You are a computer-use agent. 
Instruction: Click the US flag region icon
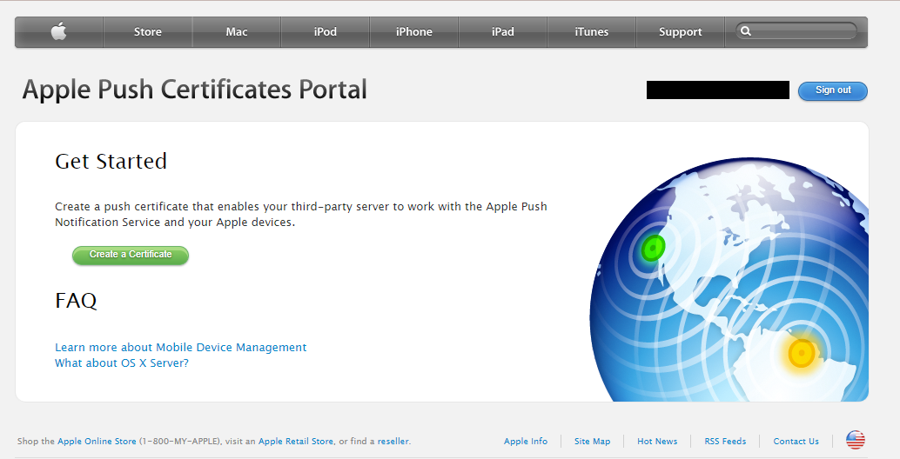coord(856,440)
